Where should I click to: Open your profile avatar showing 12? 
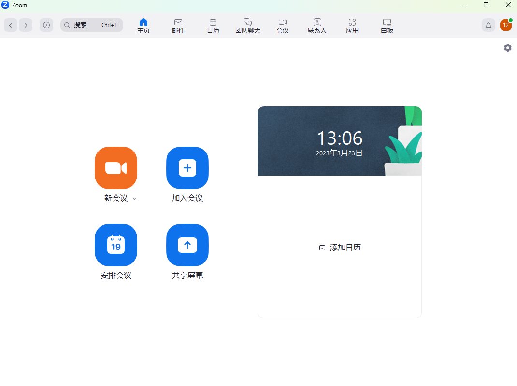[505, 25]
